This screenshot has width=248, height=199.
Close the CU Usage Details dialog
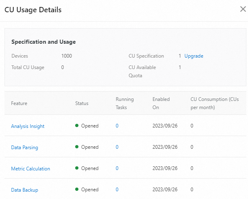(242, 9)
